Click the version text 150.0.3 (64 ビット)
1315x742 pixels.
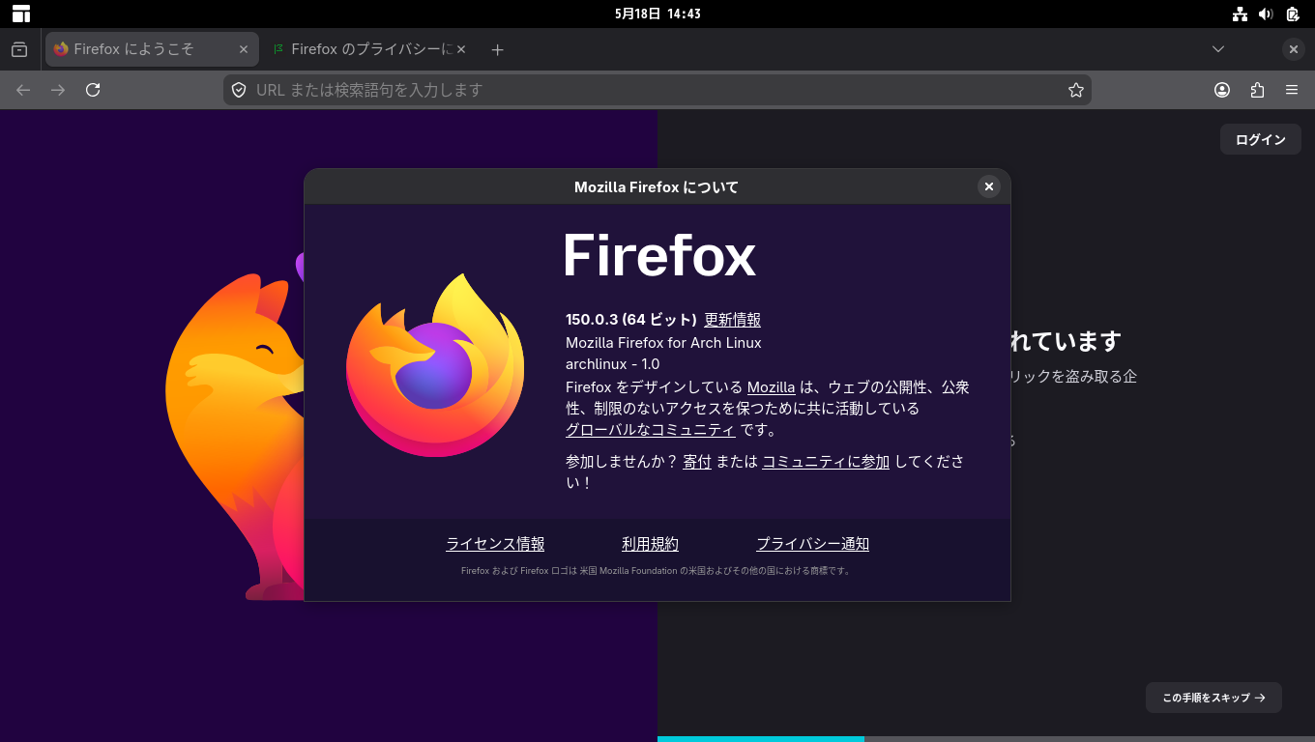click(x=631, y=320)
